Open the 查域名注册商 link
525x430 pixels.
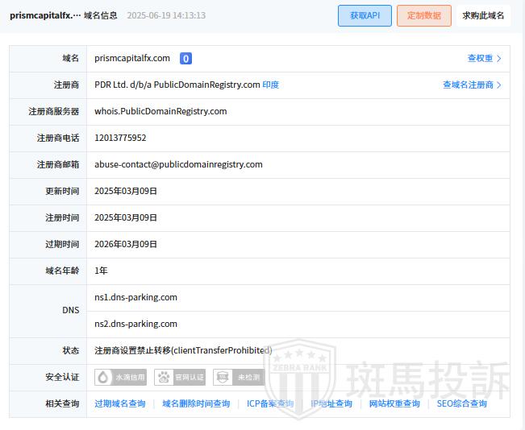(x=468, y=85)
